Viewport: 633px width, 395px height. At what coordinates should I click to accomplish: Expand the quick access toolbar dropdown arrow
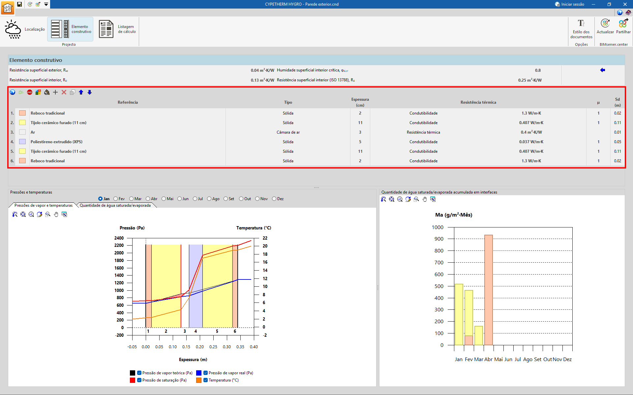(x=46, y=4)
